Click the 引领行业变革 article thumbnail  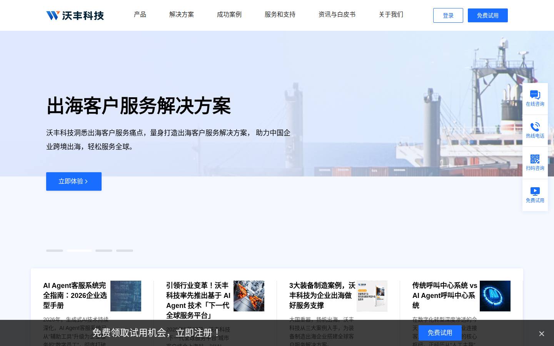pyautogui.click(x=249, y=296)
